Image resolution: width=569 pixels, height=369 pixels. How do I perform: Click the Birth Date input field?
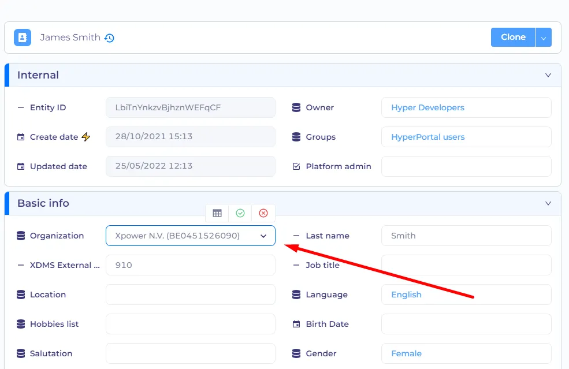(466, 324)
